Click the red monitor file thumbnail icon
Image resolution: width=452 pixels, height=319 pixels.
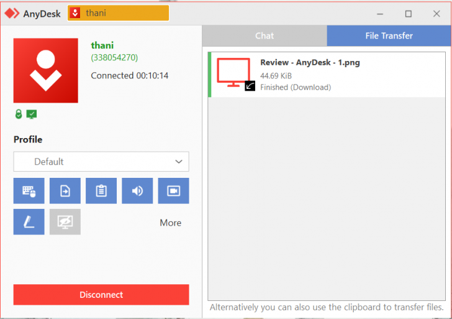(x=233, y=72)
